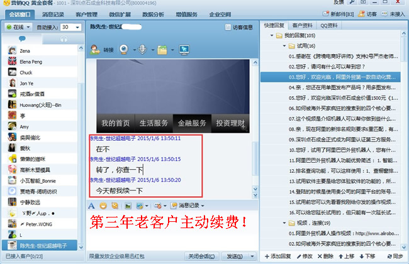Open font settings A icon

92,206
